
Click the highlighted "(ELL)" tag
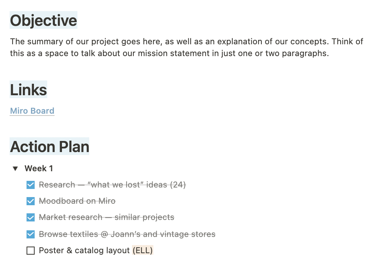142,251
